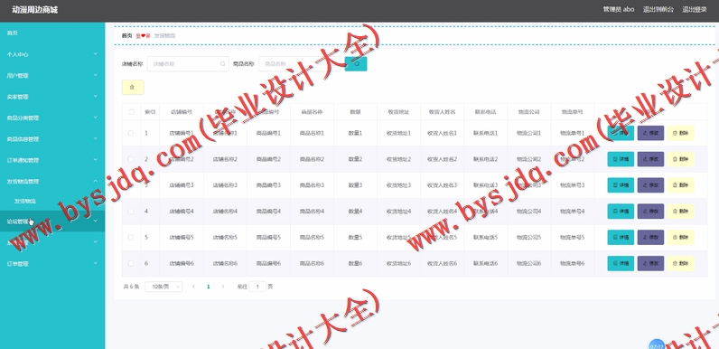The width and height of the screenshot is (719, 349).
Task: Go to previous page arrow
Action: click(x=193, y=287)
